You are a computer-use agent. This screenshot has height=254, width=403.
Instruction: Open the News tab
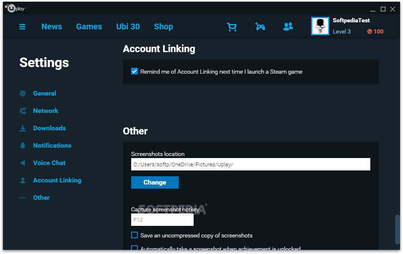(52, 26)
